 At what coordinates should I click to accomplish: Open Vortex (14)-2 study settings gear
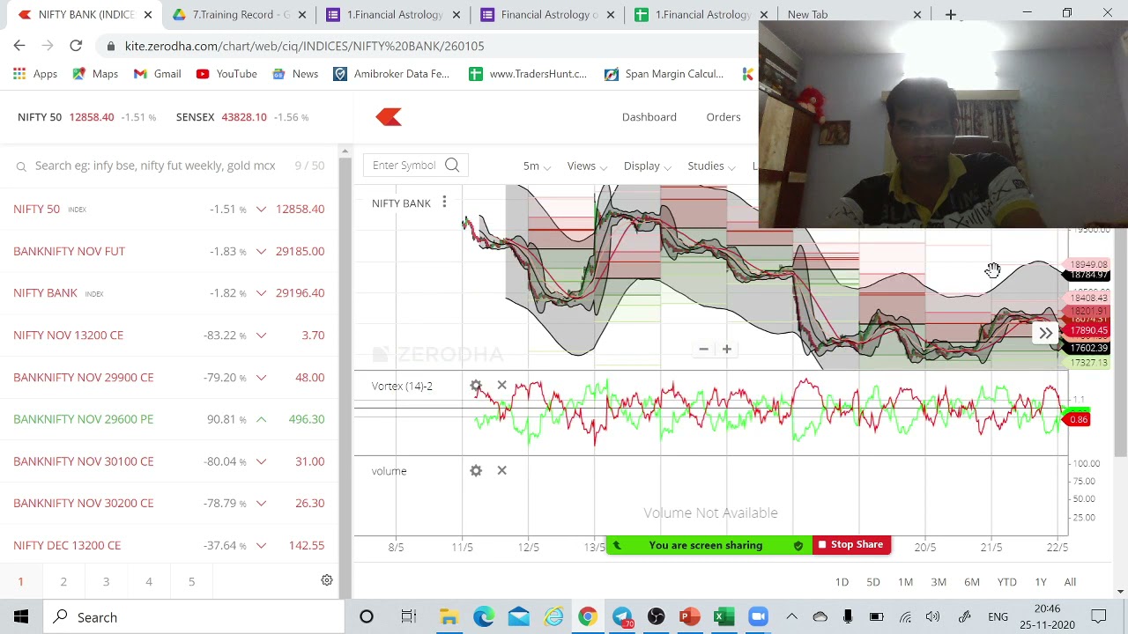point(476,386)
